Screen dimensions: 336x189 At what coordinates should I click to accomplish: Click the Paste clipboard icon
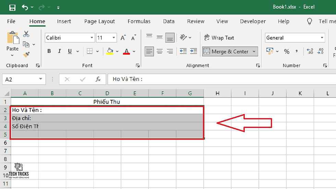click(13, 38)
